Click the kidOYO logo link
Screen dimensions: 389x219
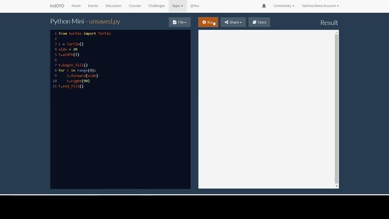point(57,5)
